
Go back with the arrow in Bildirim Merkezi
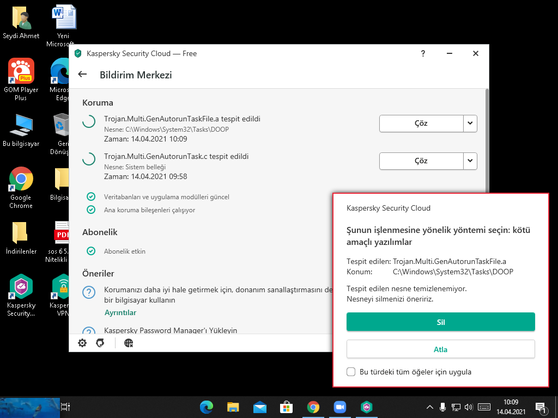83,74
